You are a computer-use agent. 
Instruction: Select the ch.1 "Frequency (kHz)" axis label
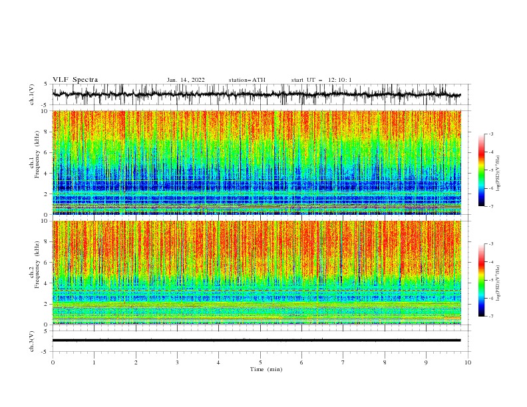pyautogui.click(x=37, y=154)
